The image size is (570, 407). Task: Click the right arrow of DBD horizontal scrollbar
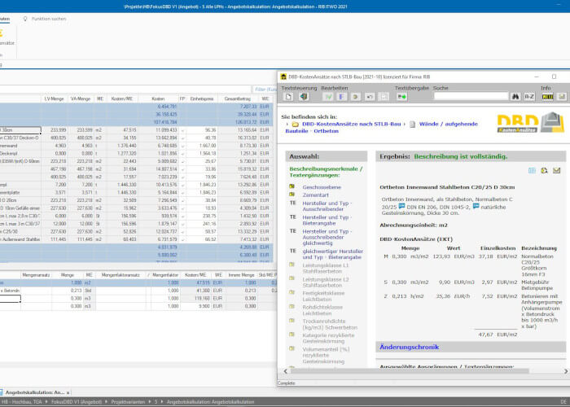tap(566, 371)
